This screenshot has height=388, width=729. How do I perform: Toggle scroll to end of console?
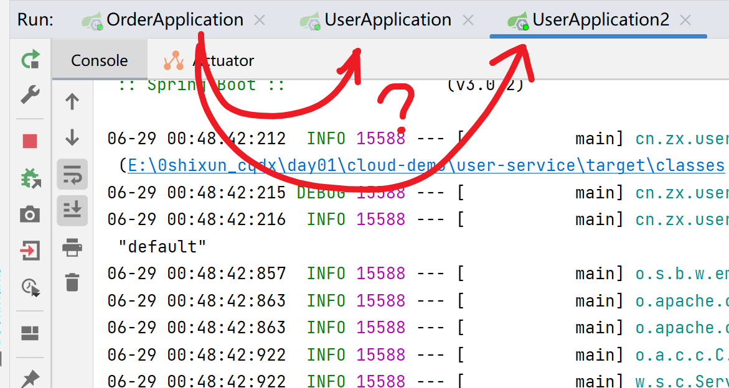click(x=72, y=211)
